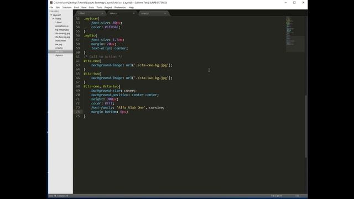Click the cta-one-bg.jpg url in code

point(151,65)
